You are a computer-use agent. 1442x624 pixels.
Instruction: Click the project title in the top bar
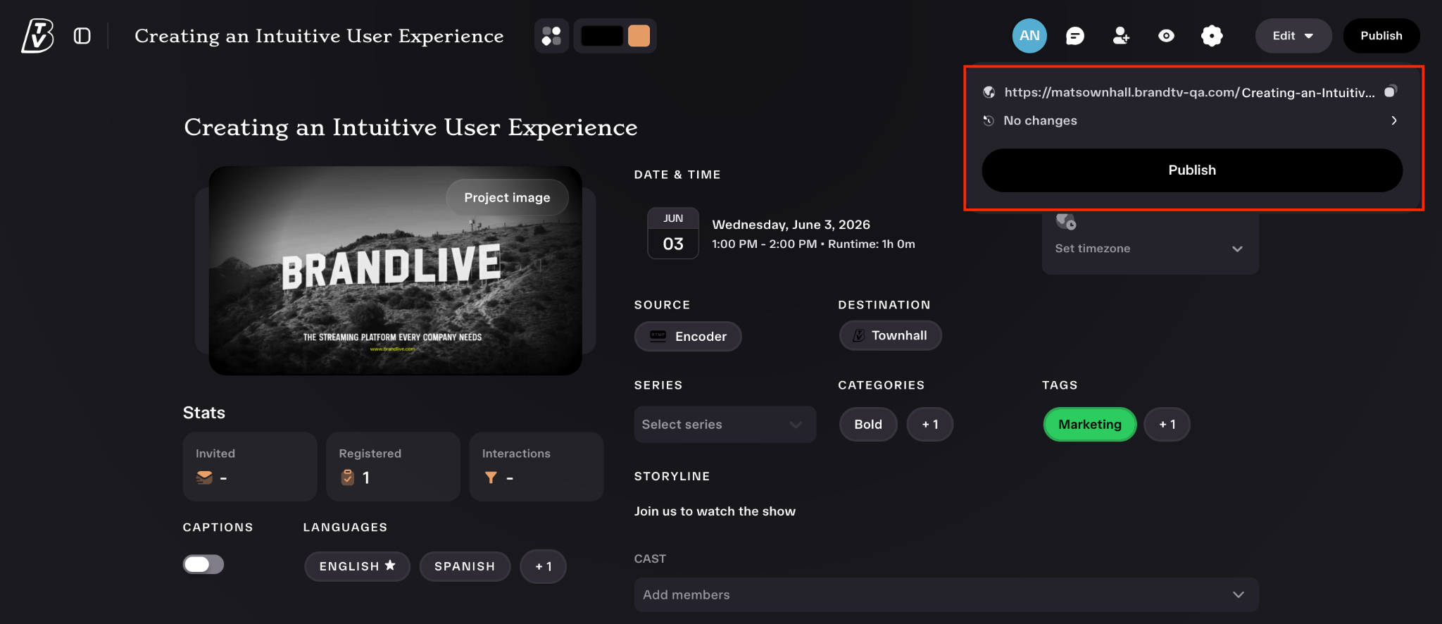click(319, 36)
